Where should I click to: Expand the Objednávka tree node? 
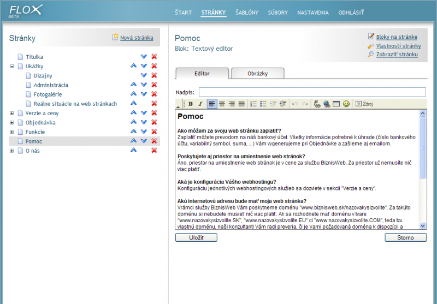(x=11, y=122)
